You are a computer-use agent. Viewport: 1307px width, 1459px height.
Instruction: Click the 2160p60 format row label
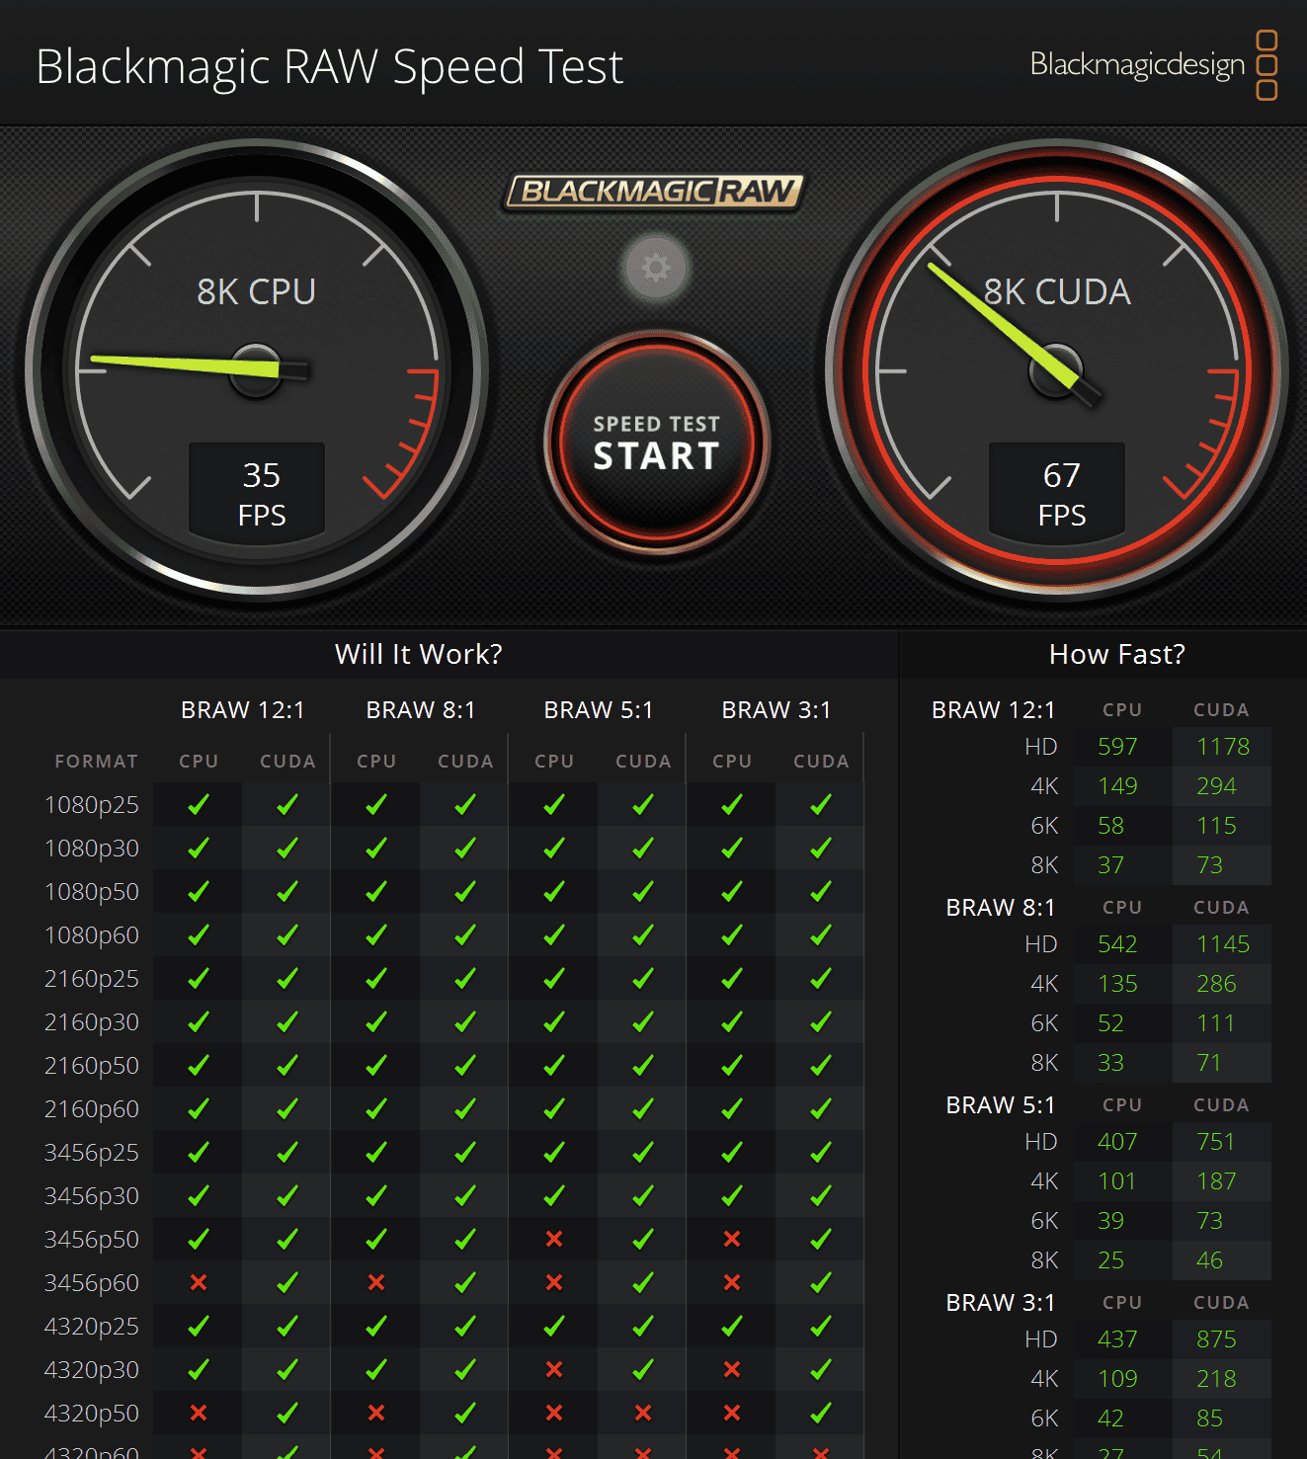92,1108
